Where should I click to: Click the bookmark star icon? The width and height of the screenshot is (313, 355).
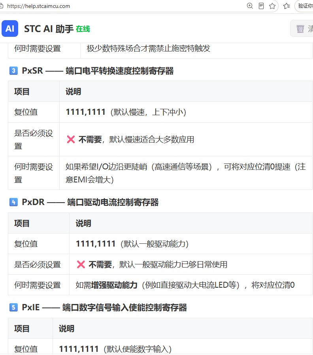272,6
